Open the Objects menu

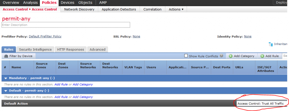pyautogui.click(x=85, y=3)
